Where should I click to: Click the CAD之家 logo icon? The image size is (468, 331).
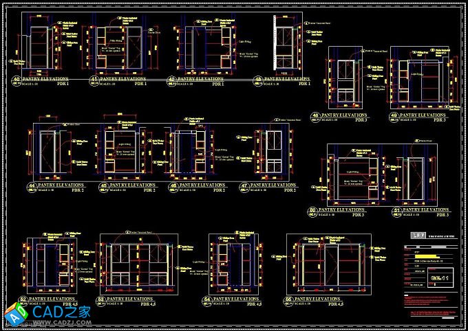pyautogui.click(x=16, y=313)
